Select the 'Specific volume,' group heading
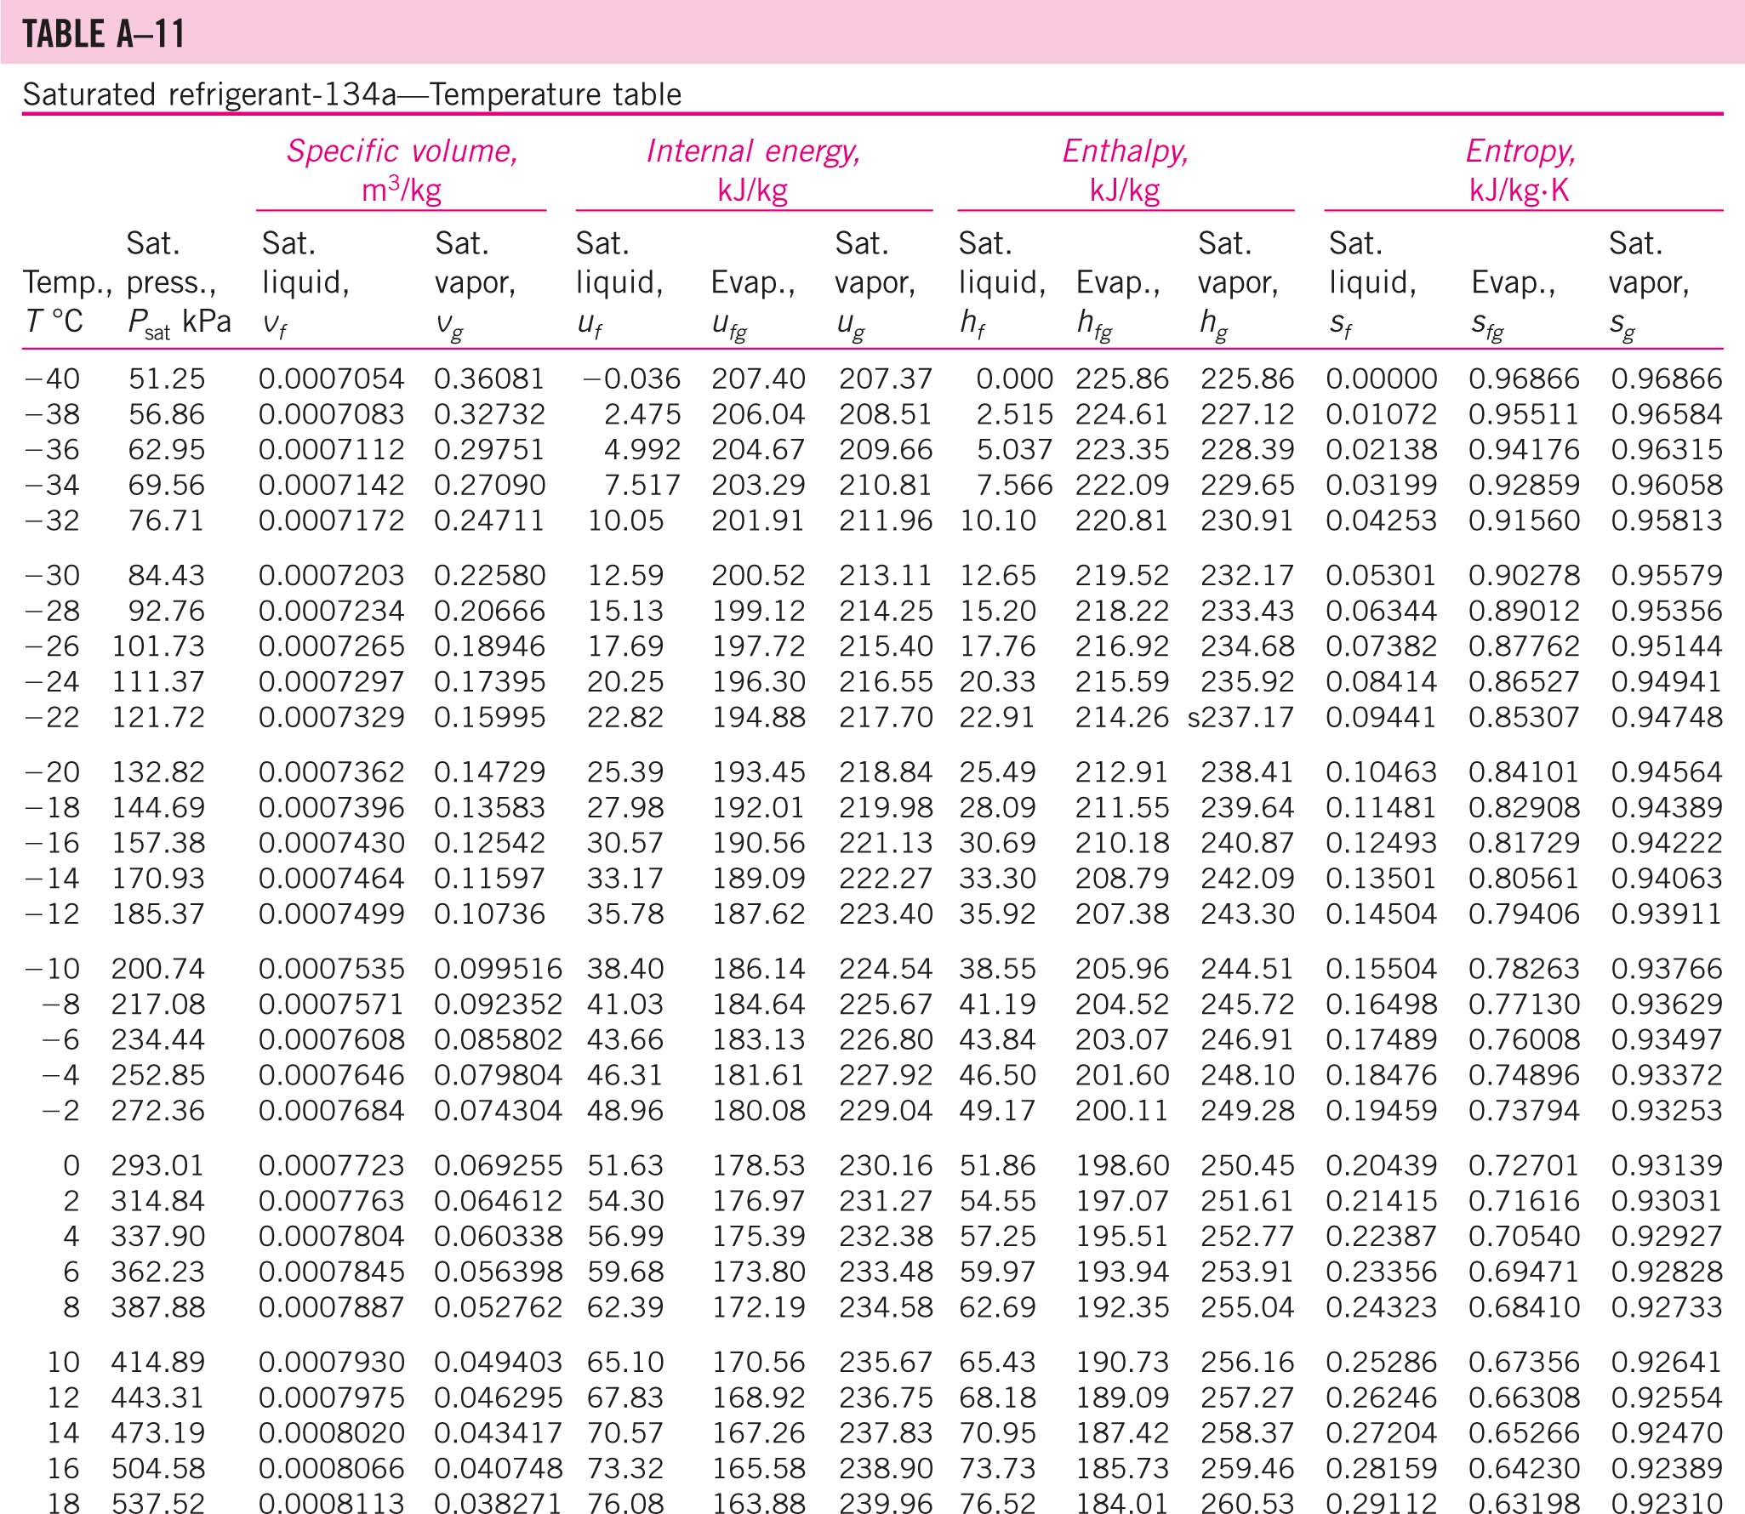Image resolution: width=1745 pixels, height=1514 pixels. (402, 151)
